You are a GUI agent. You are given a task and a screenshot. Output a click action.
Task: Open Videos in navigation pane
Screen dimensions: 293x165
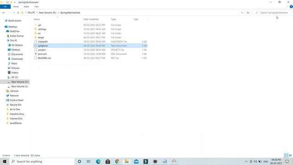click(15, 72)
